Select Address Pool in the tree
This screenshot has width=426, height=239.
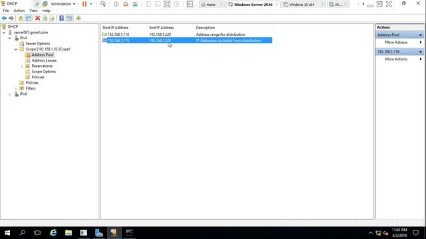tap(43, 54)
